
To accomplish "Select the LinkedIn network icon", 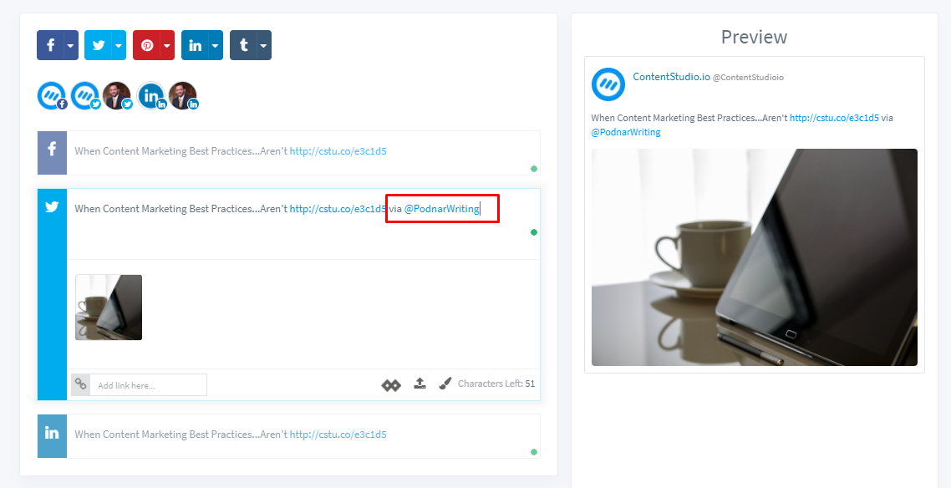I will pos(196,44).
